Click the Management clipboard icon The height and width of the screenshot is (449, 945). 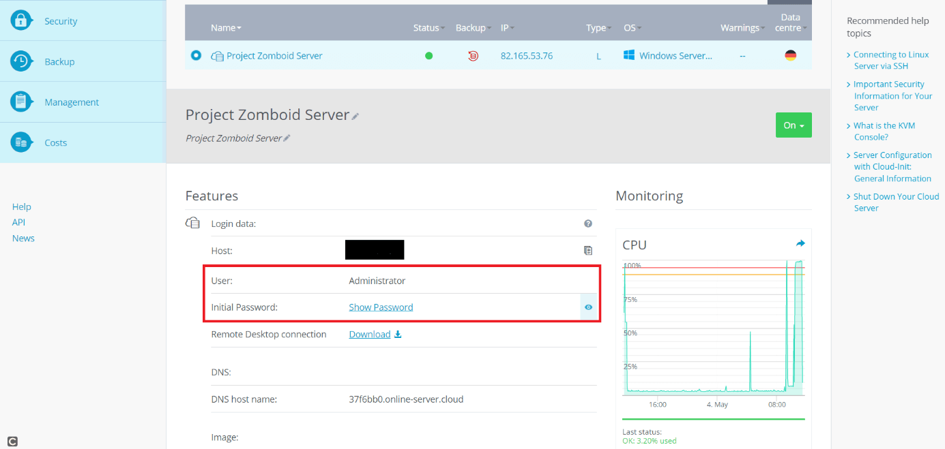pos(21,102)
